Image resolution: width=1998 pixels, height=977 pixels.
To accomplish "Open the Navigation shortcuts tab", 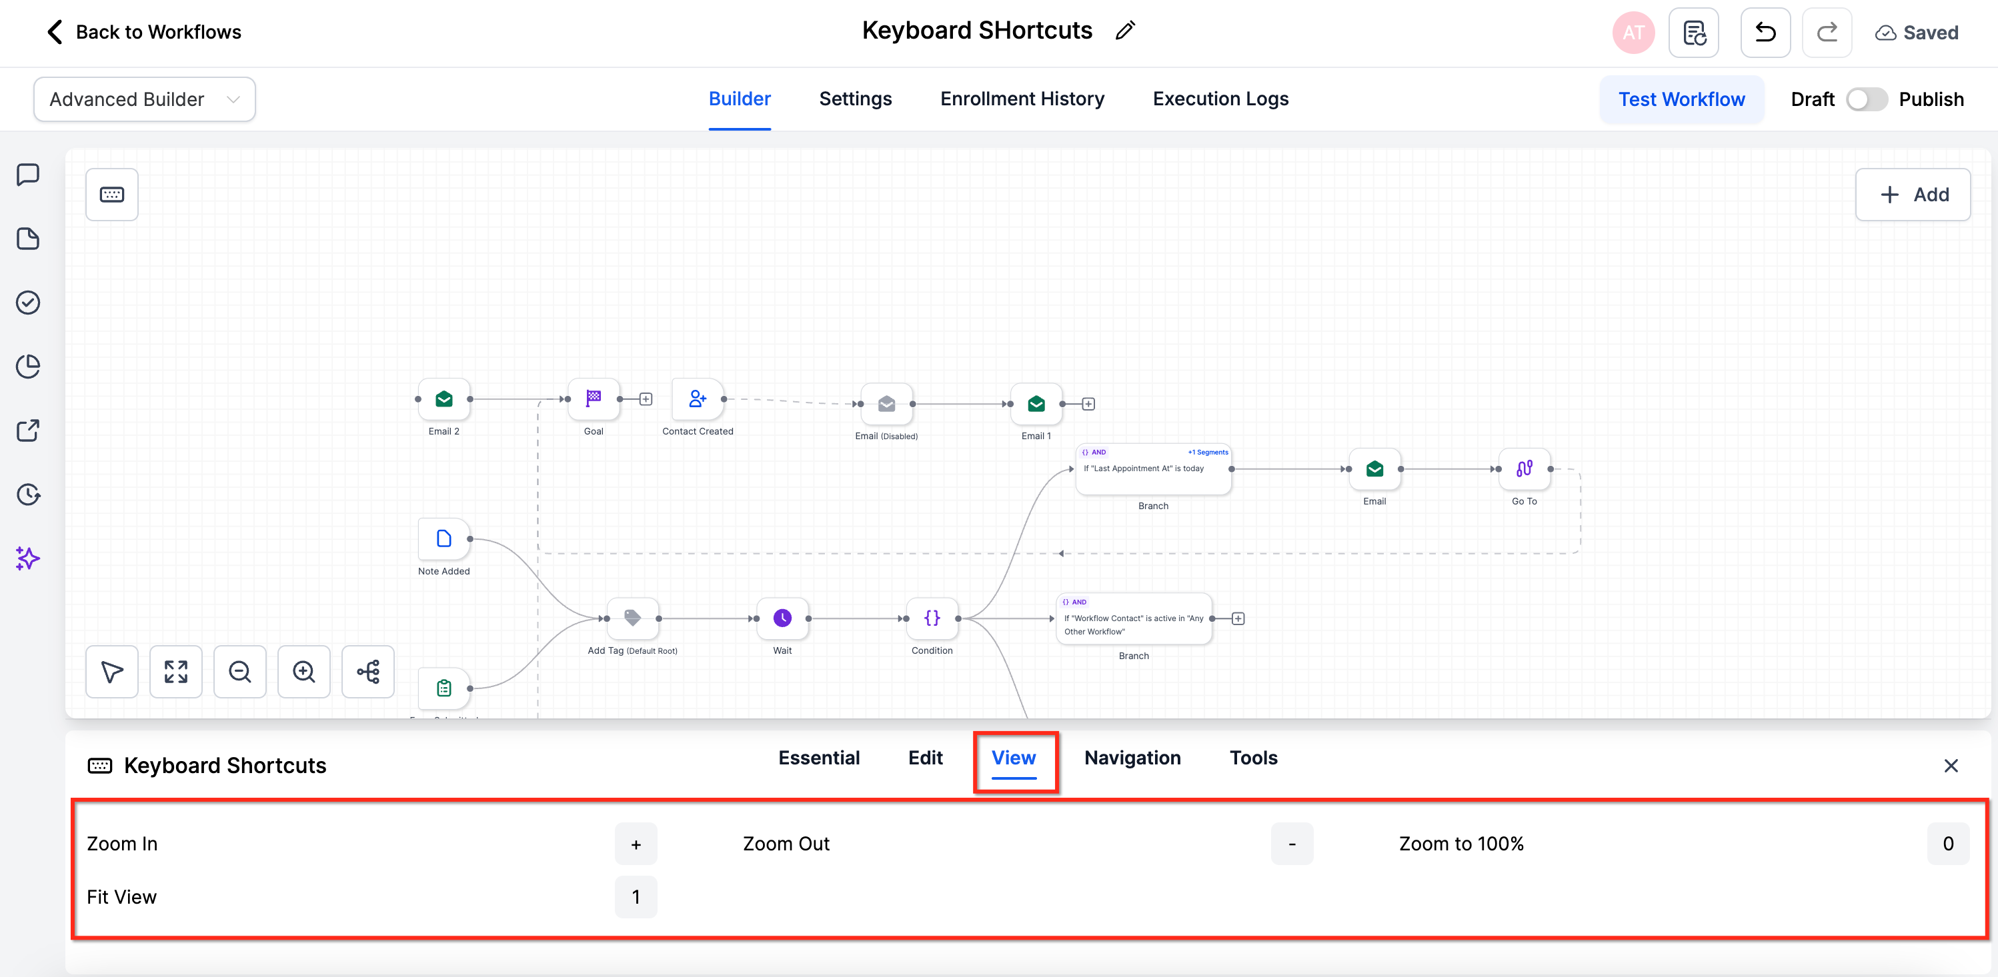I will pyautogui.click(x=1132, y=758).
